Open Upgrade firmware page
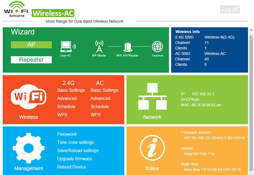The width and height of the screenshot is (254, 175). tap(74, 159)
